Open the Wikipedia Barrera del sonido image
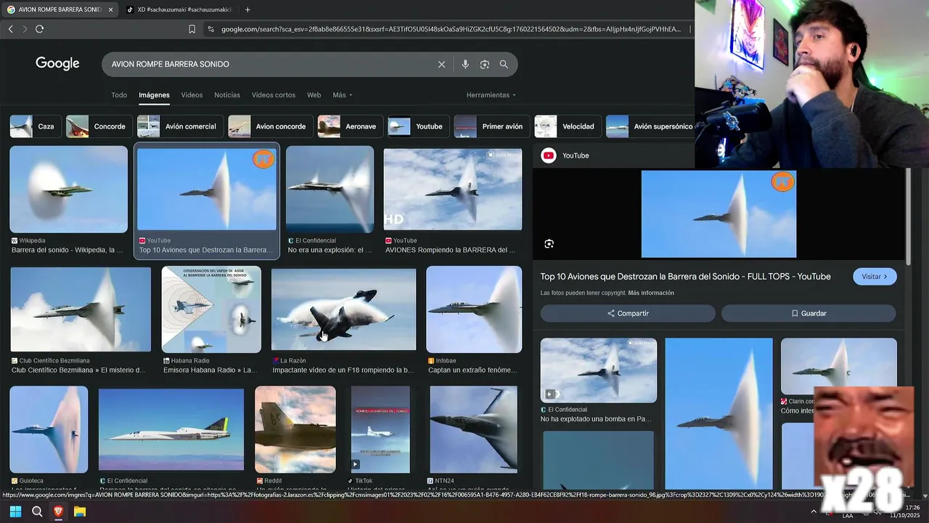 [69, 190]
